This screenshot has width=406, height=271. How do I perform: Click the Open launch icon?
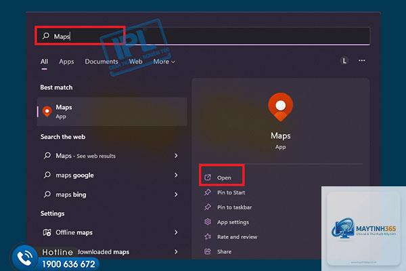pyautogui.click(x=208, y=178)
